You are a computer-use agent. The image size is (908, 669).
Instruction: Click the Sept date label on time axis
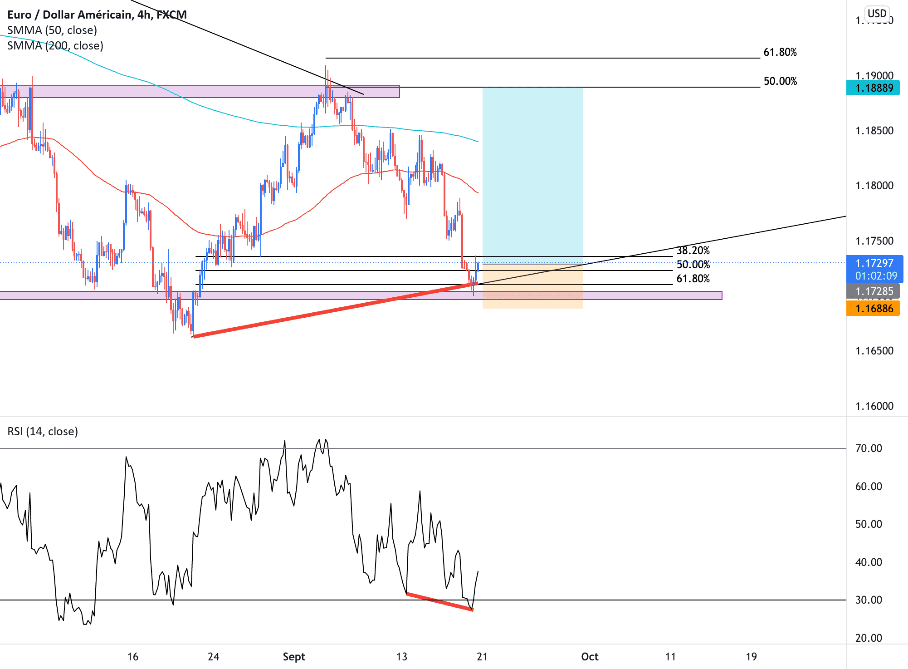click(x=294, y=657)
